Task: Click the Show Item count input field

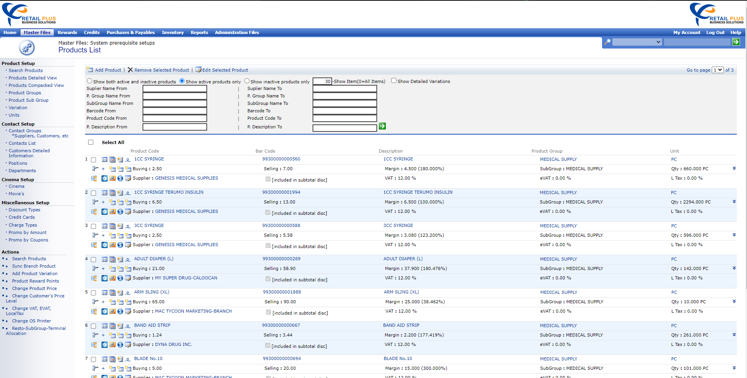Action: point(322,81)
